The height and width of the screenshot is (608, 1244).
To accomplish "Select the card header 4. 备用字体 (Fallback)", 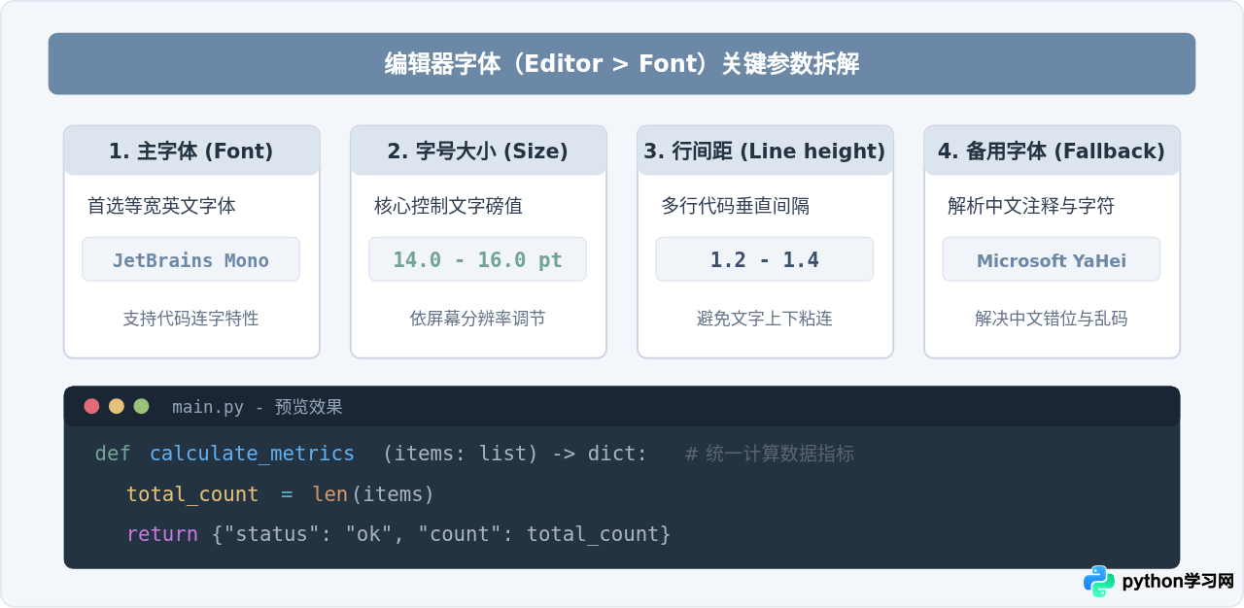I will [x=1052, y=151].
